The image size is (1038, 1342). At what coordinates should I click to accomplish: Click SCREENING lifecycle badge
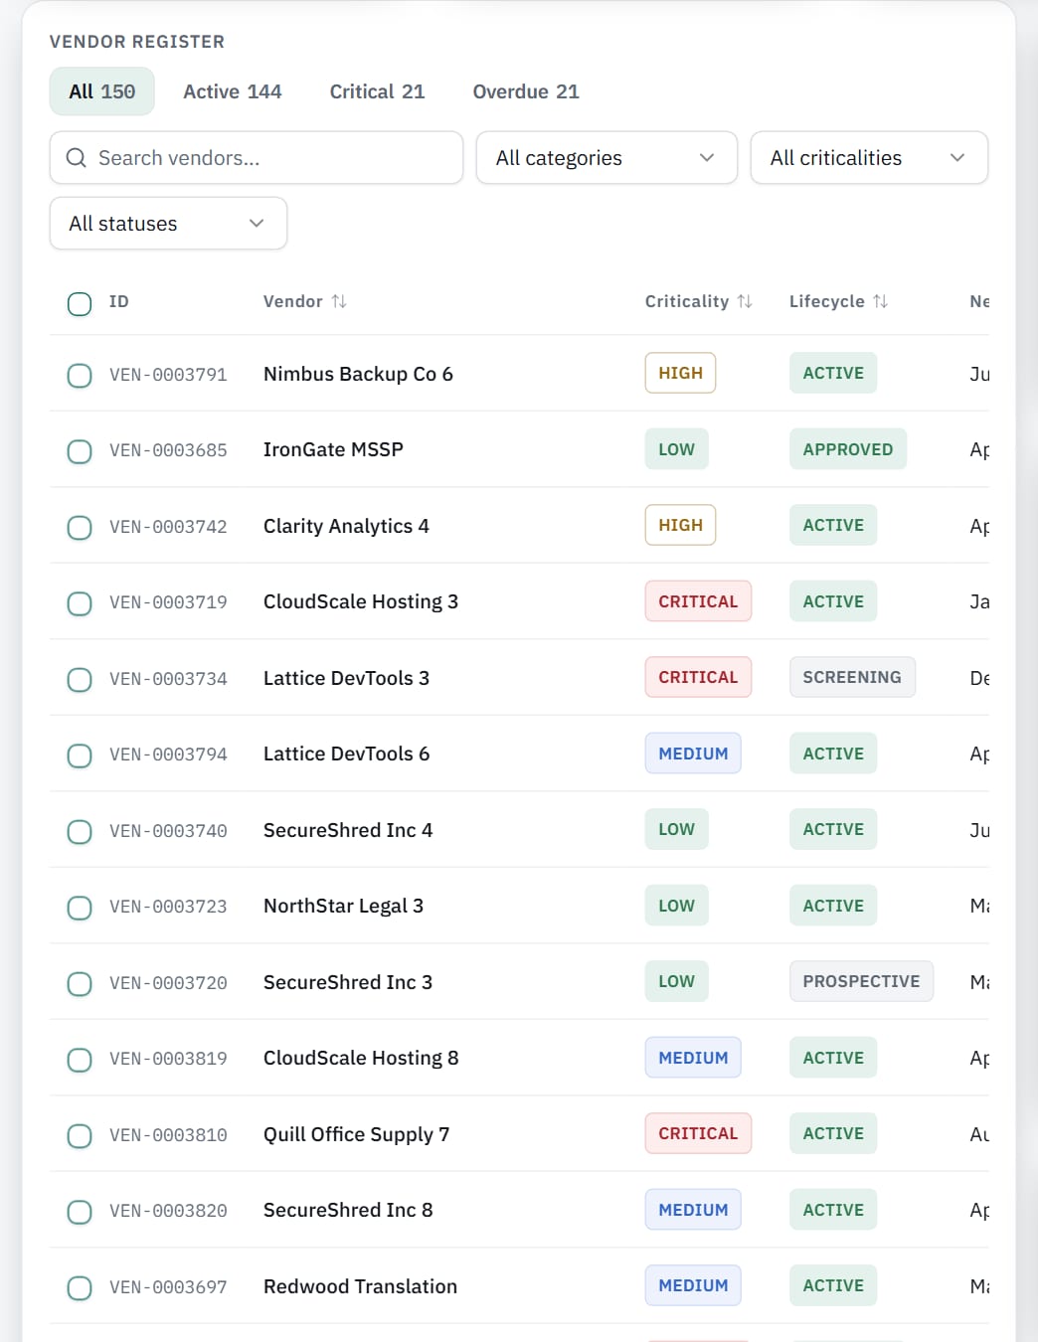[852, 677]
